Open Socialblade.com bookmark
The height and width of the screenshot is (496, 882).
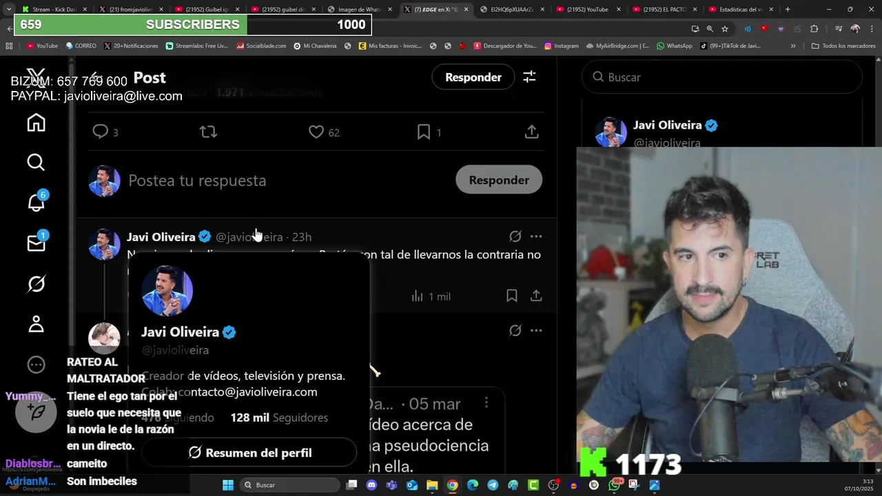261,45
